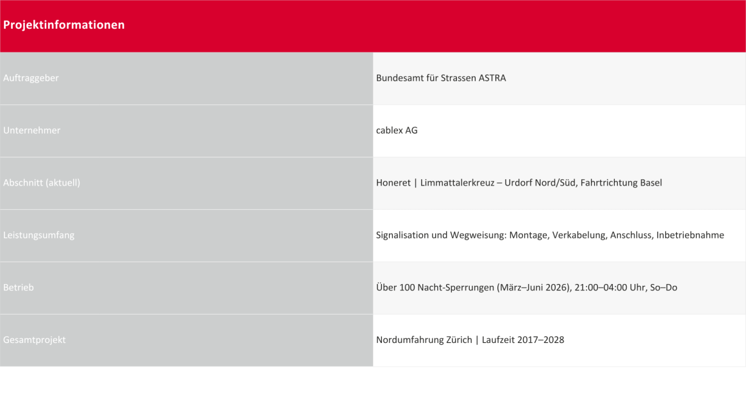The height and width of the screenshot is (419, 746).
Task: Click the red header banner's empty area
Action: click(x=428, y=26)
